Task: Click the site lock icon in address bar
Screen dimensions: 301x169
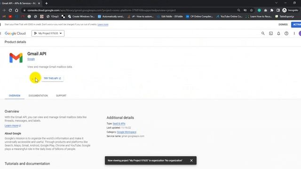Action: click(x=24, y=10)
